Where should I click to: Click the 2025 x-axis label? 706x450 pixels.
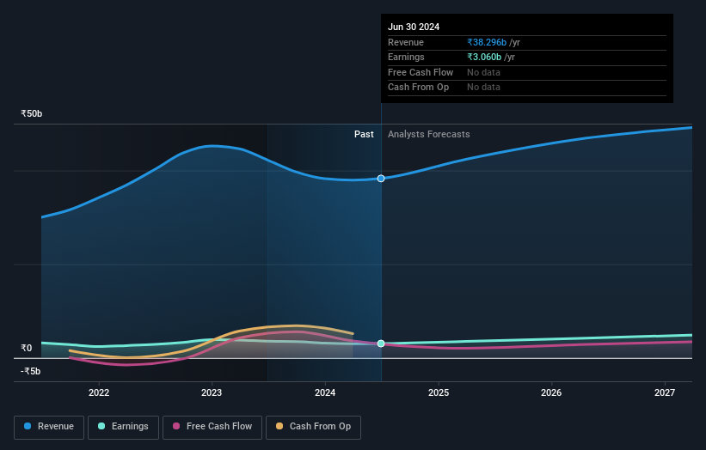coord(439,392)
